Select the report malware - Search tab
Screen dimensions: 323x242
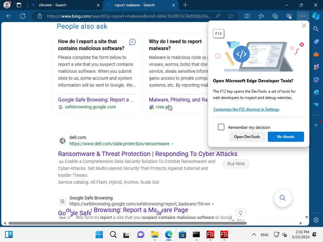pos(141,5)
